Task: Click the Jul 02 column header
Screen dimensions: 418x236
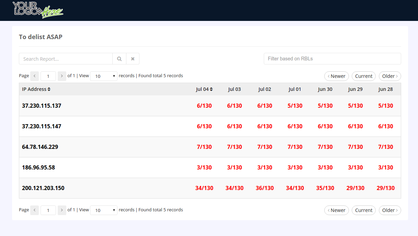Action: pyautogui.click(x=265, y=89)
